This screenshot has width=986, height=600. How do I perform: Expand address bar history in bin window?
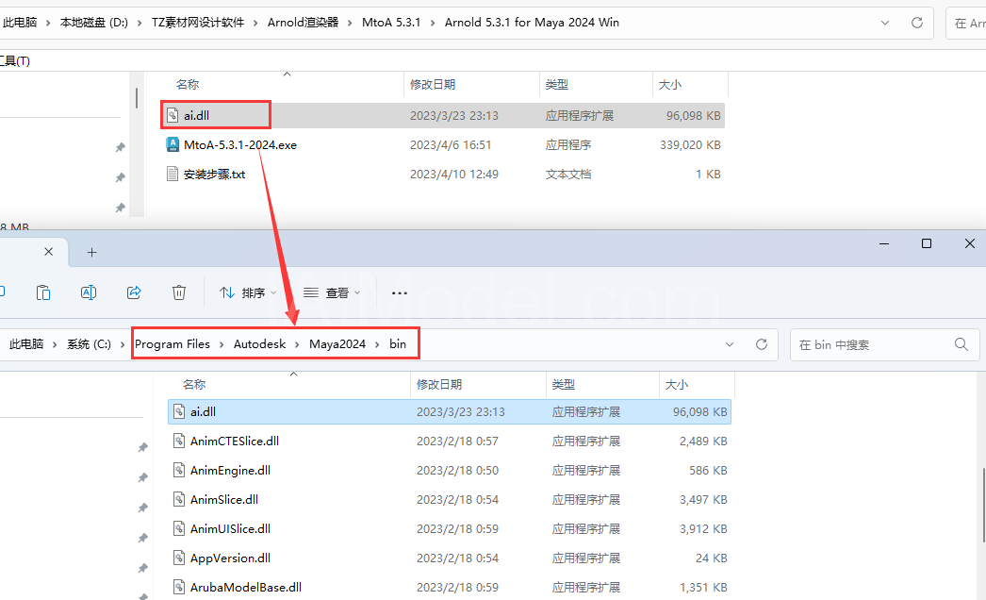(730, 344)
